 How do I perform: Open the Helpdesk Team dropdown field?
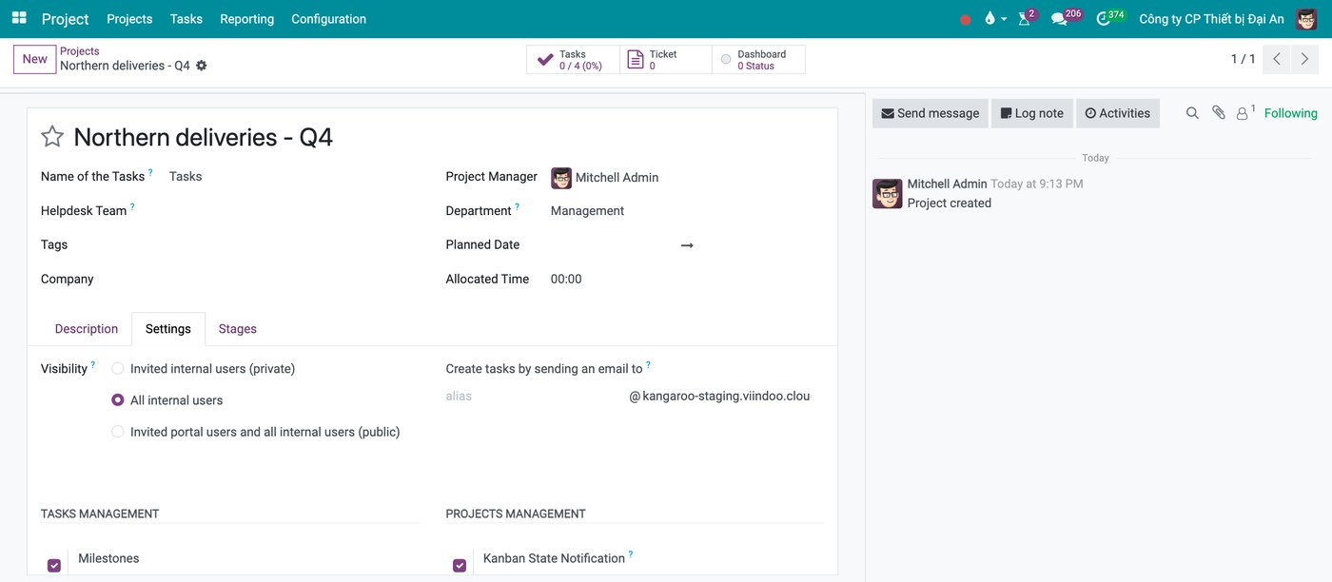(x=294, y=210)
